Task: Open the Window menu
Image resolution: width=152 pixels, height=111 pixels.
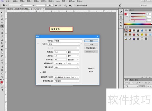Action: (72, 1)
